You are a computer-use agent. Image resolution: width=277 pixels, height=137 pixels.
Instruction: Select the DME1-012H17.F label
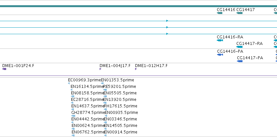coord(151,66)
